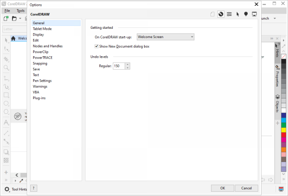The width and height of the screenshot is (288, 196).
Task: Click the Tool Hints gear icon
Action: pyautogui.click(x=7, y=189)
